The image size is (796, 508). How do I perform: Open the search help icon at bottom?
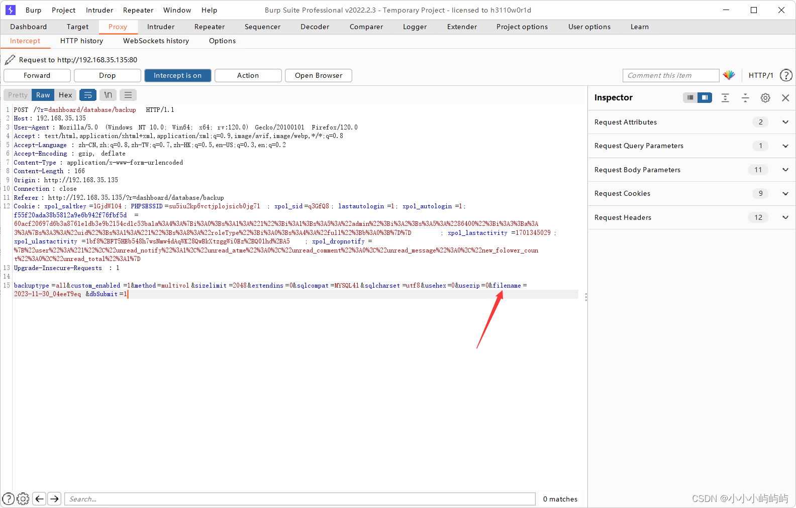pos(9,498)
